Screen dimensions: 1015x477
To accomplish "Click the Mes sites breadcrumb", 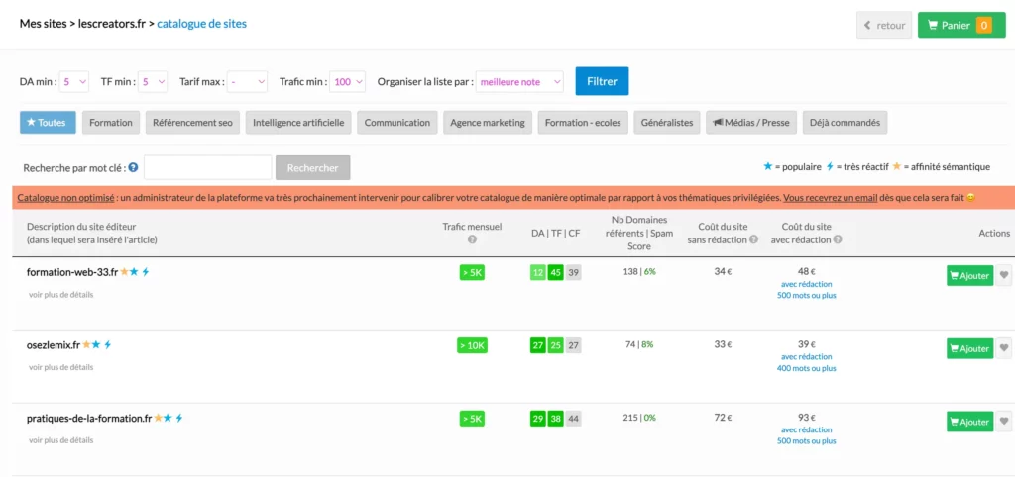I will pyautogui.click(x=43, y=24).
